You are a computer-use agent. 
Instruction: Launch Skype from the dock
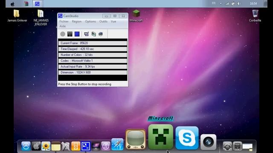(187, 138)
